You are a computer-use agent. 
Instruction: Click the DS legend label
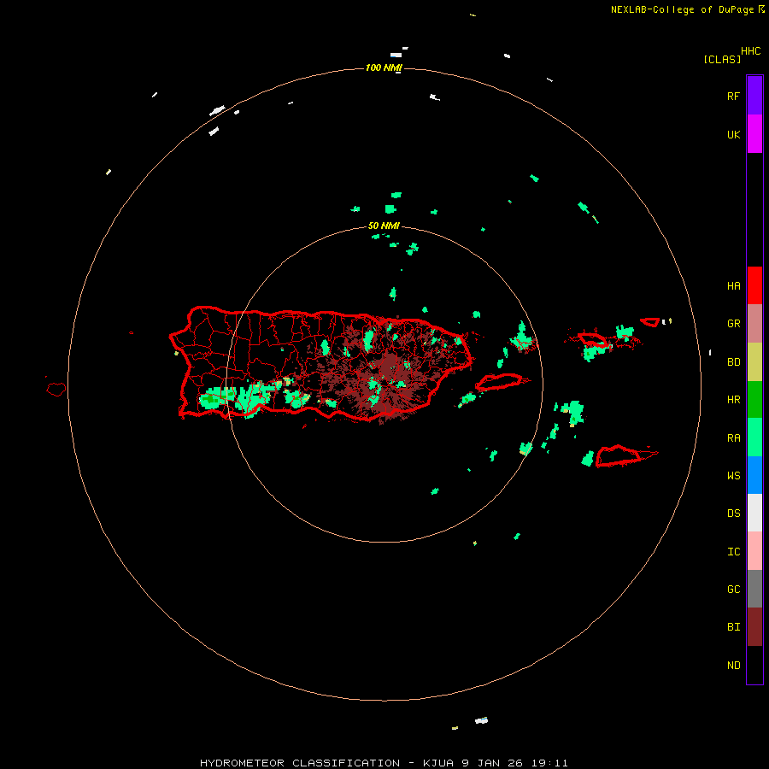pyautogui.click(x=733, y=513)
